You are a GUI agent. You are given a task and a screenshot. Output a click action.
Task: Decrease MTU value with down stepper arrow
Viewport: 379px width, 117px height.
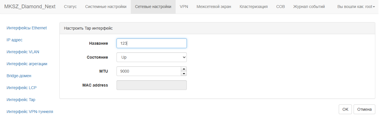tap(184, 74)
